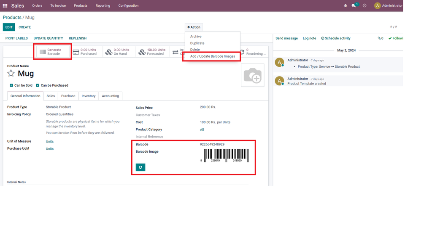Image resolution: width=432 pixels, height=233 pixels.
Task: Open the apps grid menu icon
Action: coord(5,5)
